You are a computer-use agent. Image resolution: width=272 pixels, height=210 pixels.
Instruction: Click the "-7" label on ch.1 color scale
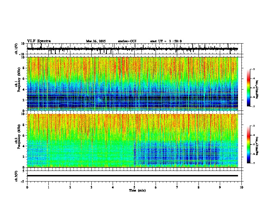point(253,106)
